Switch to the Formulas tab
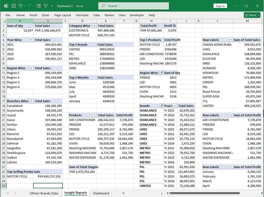The image size is (264, 197). coord(82,15)
